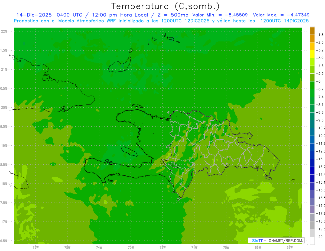Select the date text "14-Dic-2025"
This screenshot has height=251, width=325.
click(x=34, y=15)
